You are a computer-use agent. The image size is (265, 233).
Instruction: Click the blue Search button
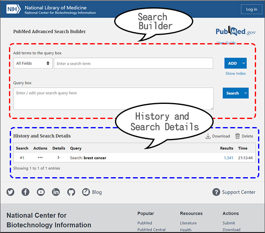click(232, 93)
